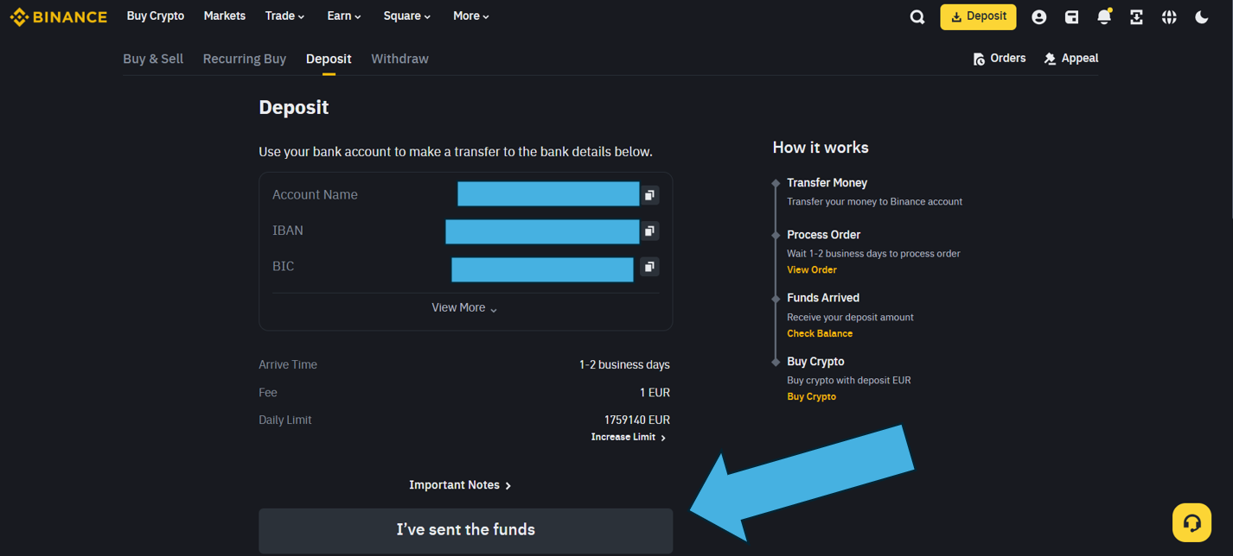1233x556 pixels.
Task: Toggle dark mode moon icon
Action: pyautogui.click(x=1202, y=17)
